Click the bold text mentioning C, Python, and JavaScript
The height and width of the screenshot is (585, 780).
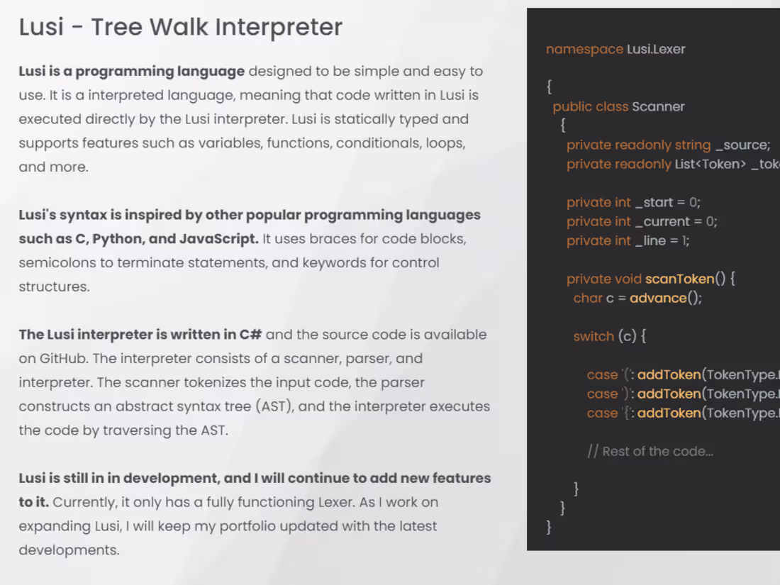(250, 227)
